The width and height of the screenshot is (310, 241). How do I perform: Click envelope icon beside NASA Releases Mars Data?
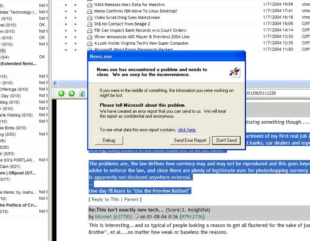point(89,5)
